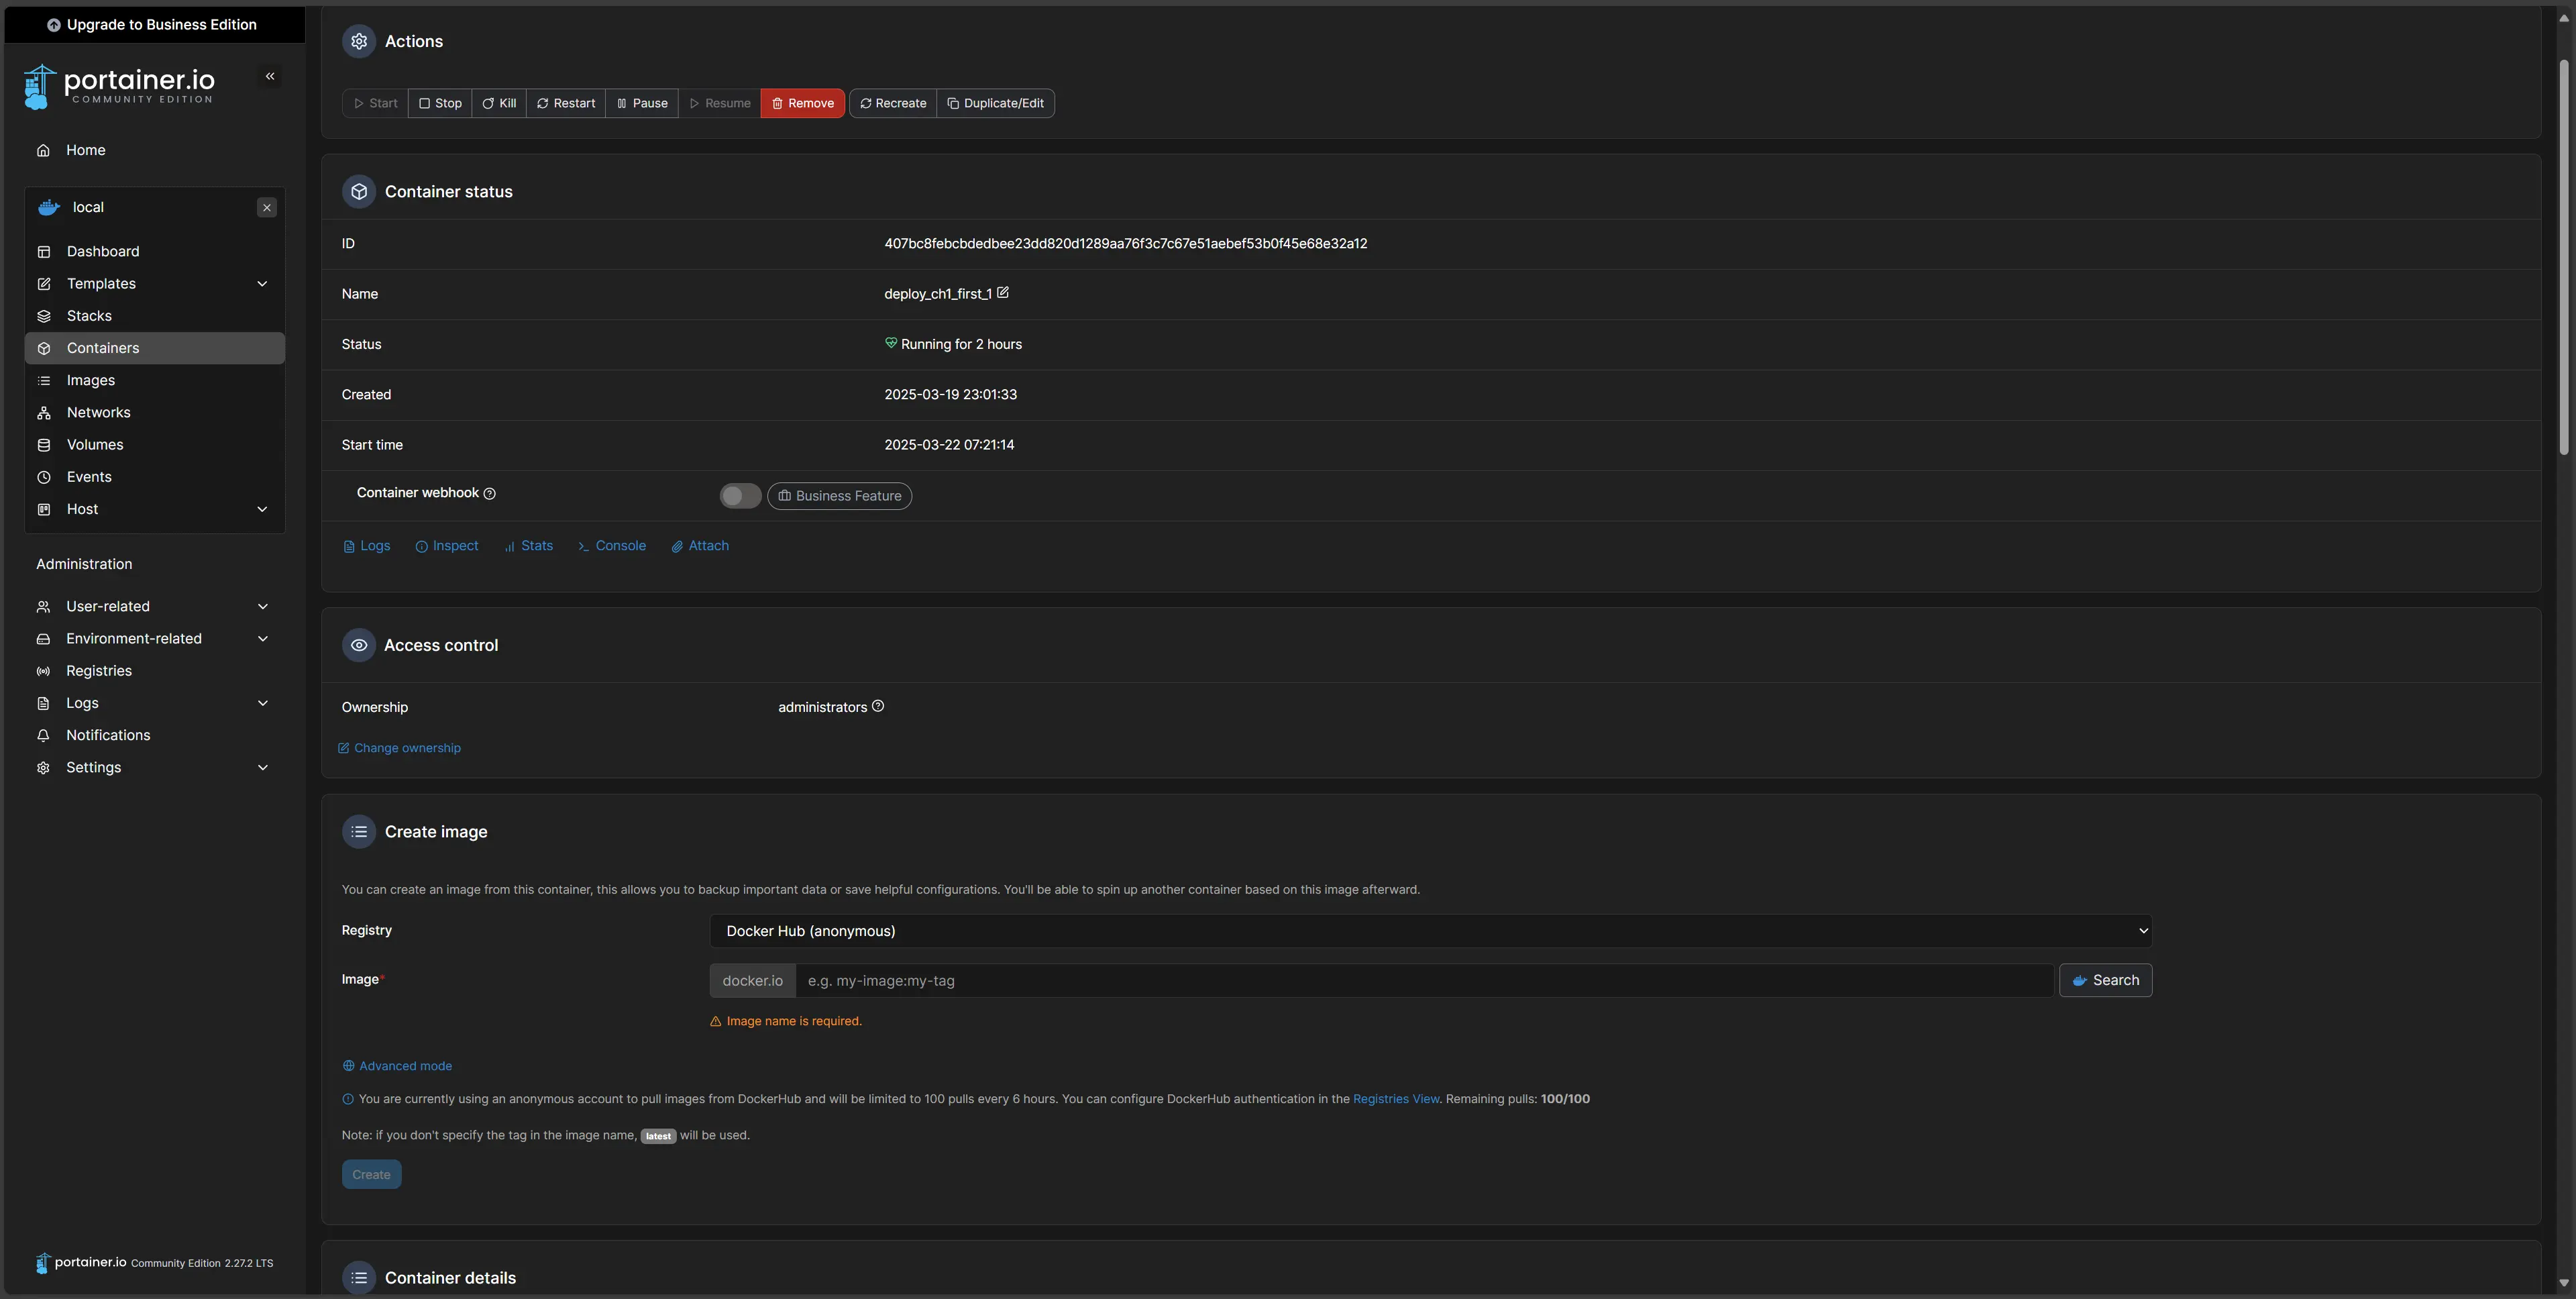Screen dimensions: 2576x1299
Task: Click the Container webhook help icon
Action: coord(490,494)
